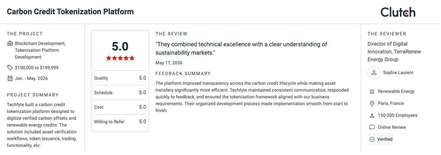The image size is (441, 155).
Task: Click the price tag budget icon
Action: [10, 68]
